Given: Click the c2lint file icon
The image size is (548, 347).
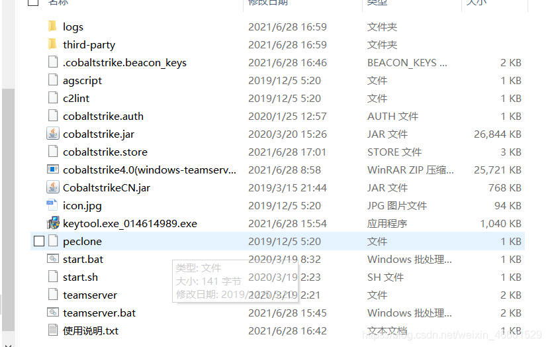Looking at the screenshot, I should (53, 97).
